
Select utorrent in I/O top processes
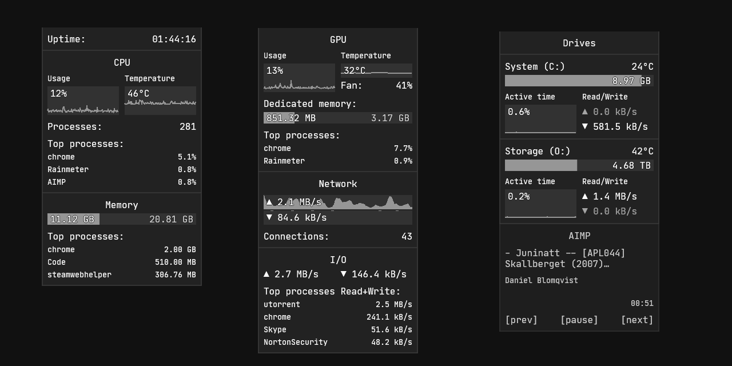click(282, 304)
